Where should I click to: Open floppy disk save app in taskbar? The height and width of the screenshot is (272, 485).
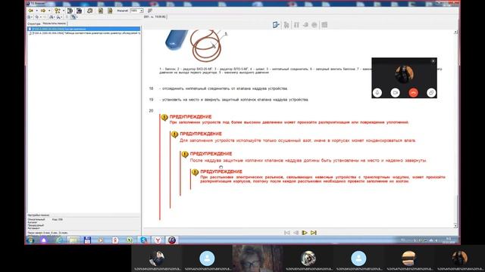point(87,240)
